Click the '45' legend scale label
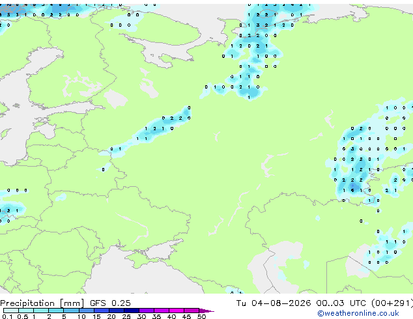The image size is (413, 319). (186, 316)
